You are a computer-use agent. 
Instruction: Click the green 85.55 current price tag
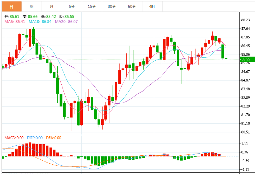tap(247, 59)
